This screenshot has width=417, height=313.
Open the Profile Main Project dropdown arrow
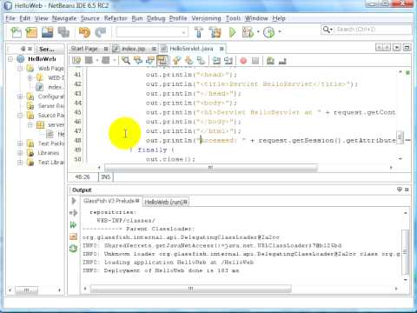pos(280,32)
